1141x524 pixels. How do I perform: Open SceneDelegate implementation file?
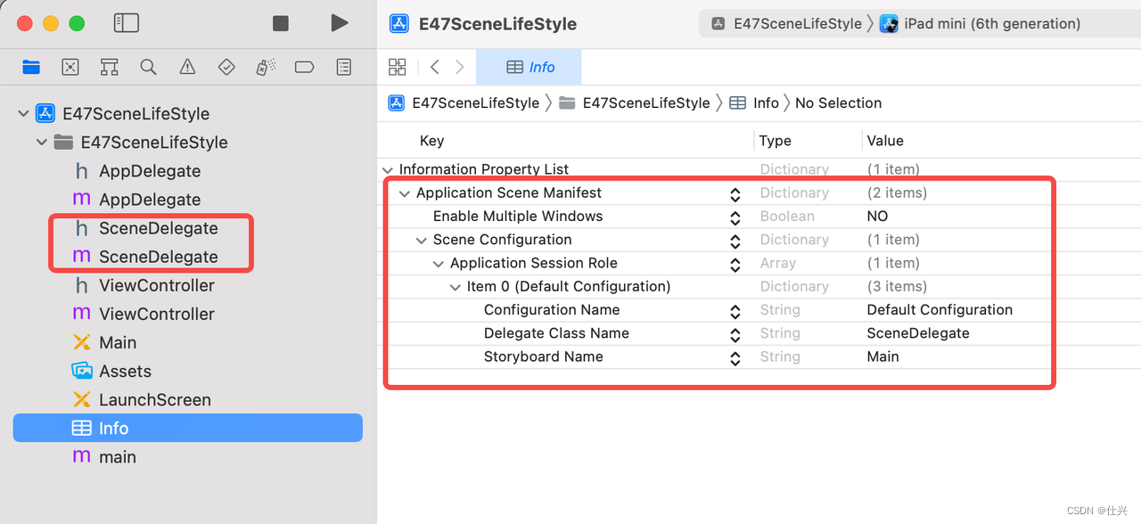point(147,257)
